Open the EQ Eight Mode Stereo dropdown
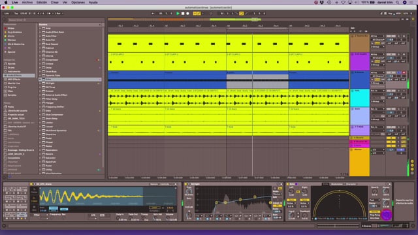The image size is (418, 235). click(277, 194)
